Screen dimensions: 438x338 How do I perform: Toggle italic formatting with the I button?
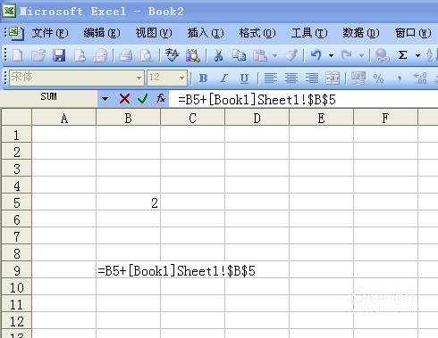(223, 78)
